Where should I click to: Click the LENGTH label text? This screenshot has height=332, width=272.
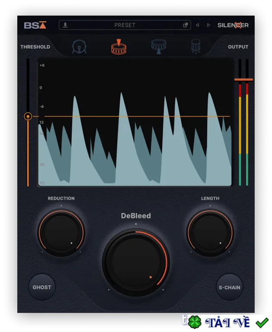pos(210,199)
